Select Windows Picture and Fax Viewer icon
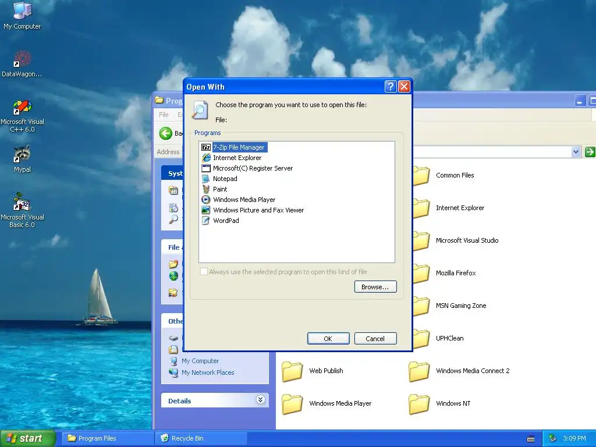Viewport: 596px width, 447px height. pos(206,210)
